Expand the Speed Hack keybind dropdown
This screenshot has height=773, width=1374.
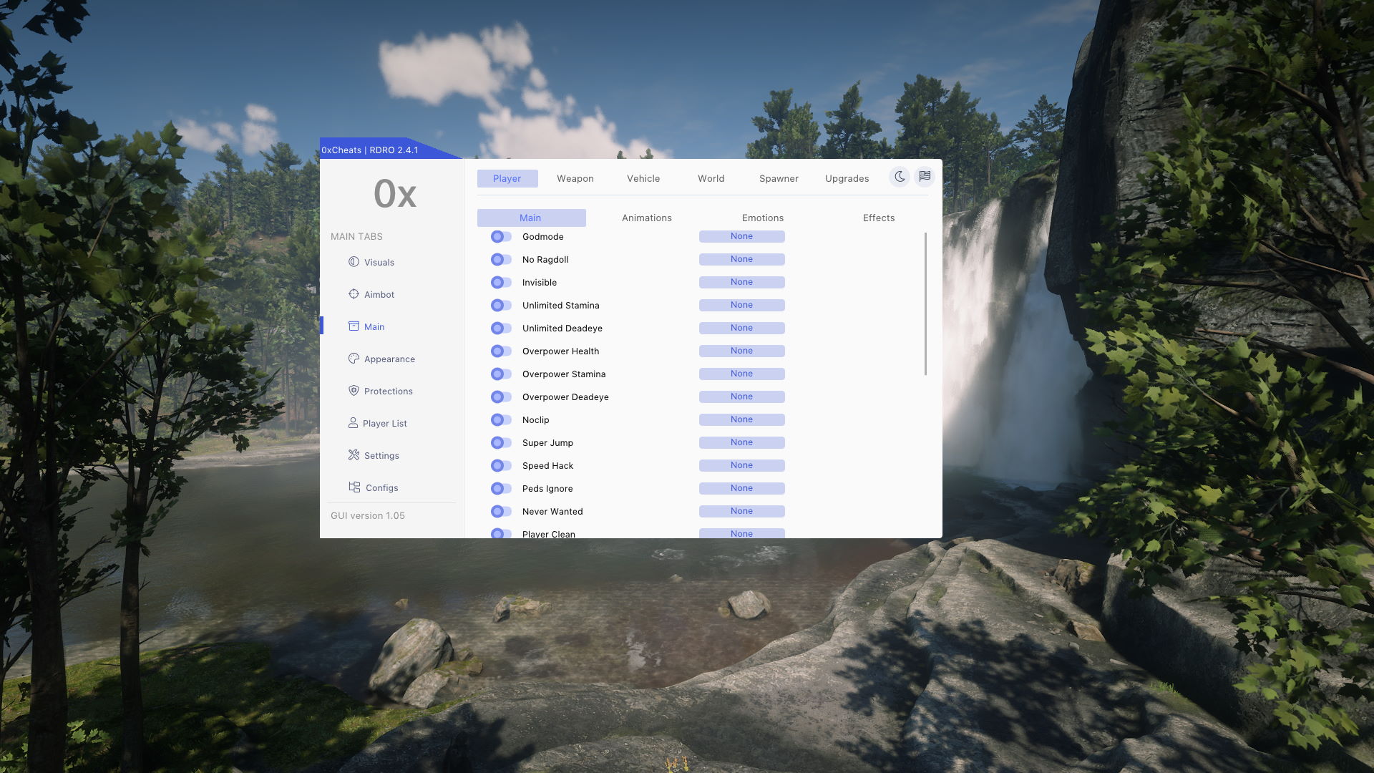click(741, 465)
